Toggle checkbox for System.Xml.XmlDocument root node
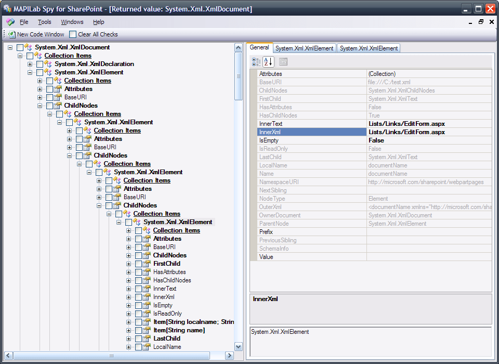 click(20, 47)
